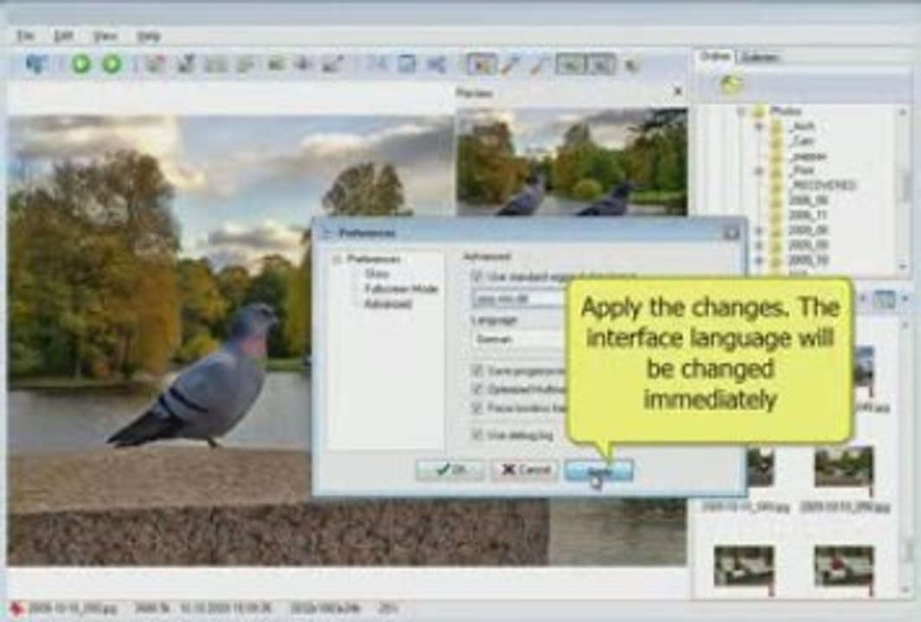The width and height of the screenshot is (921, 622).
Task: Click the folder tree vertical scrollbar
Action: click(x=905, y=189)
